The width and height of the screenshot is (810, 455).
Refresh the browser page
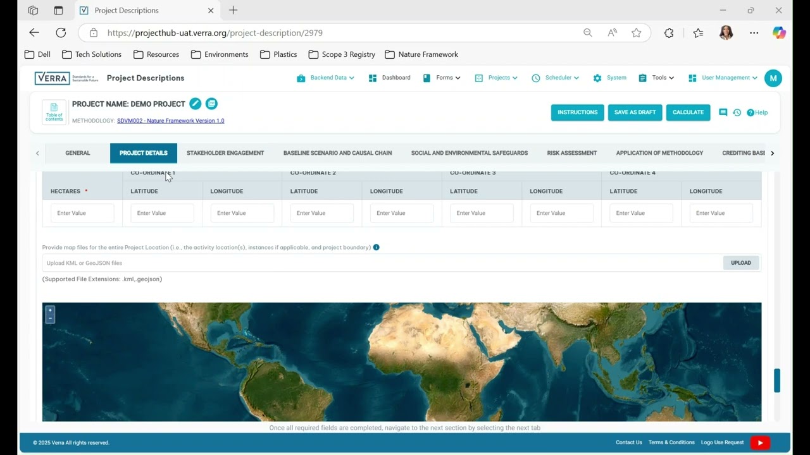tap(61, 33)
